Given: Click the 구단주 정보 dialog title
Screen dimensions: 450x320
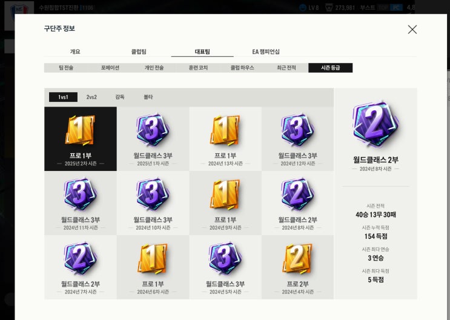Looking at the screenshot, I should 59,28.
